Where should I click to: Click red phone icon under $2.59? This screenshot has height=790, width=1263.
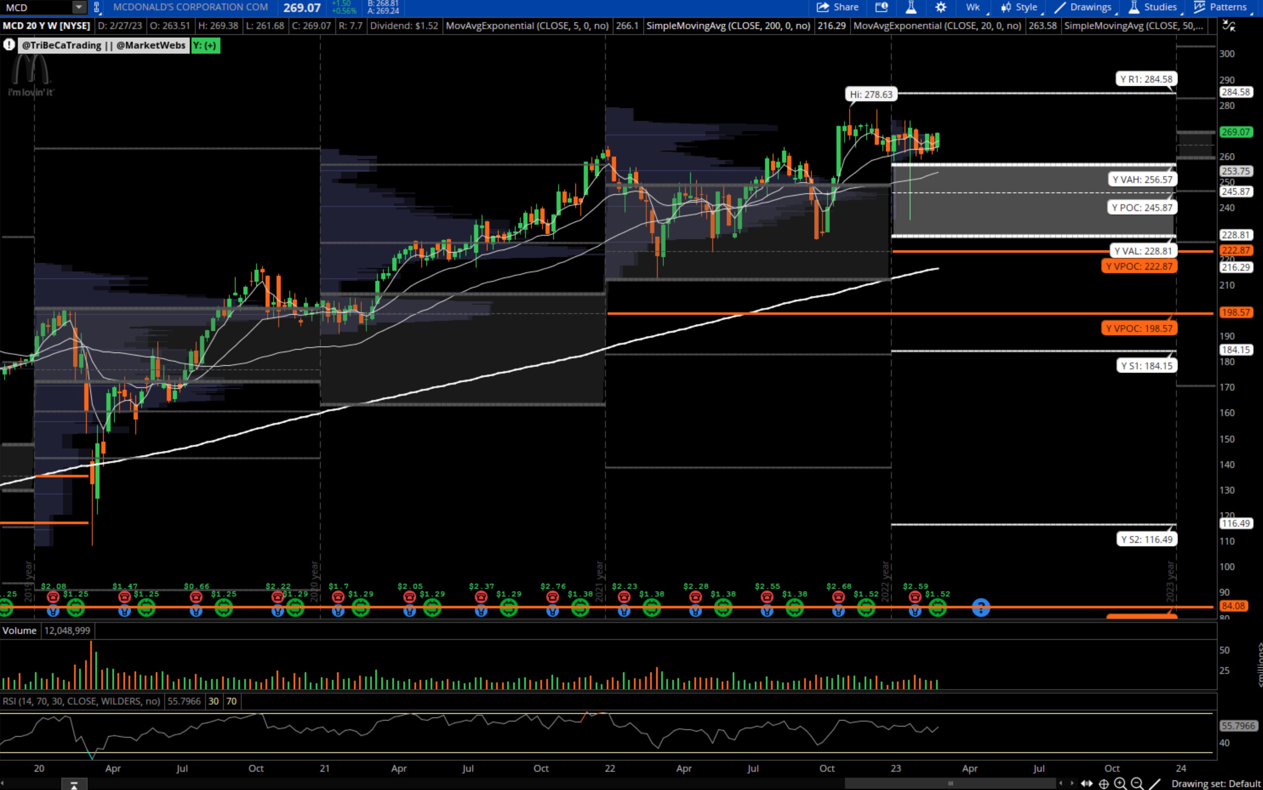(x=915, y=596)
